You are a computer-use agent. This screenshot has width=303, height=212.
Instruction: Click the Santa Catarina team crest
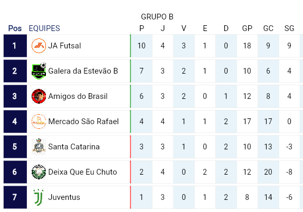[39, 147]
